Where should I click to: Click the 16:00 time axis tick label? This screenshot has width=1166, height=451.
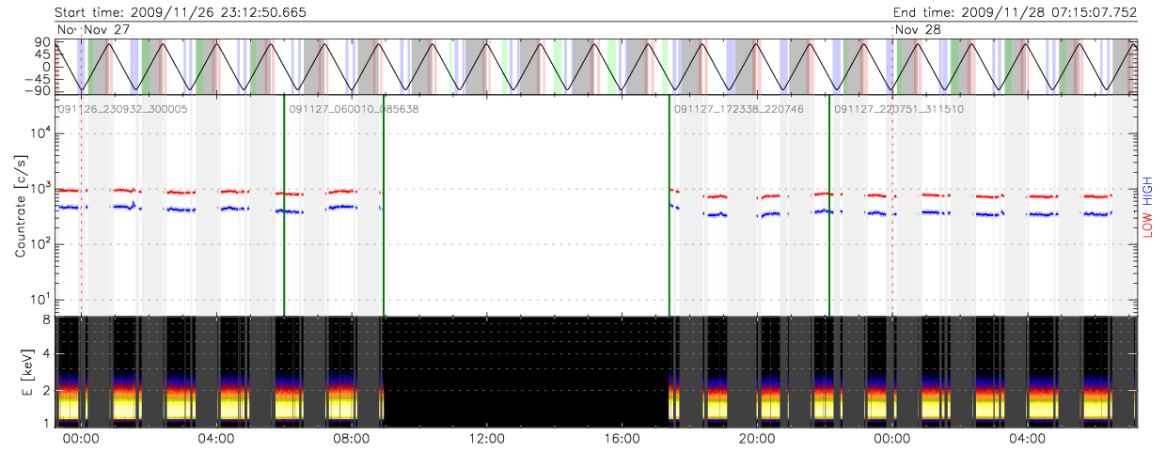click(x=622, y=438)
